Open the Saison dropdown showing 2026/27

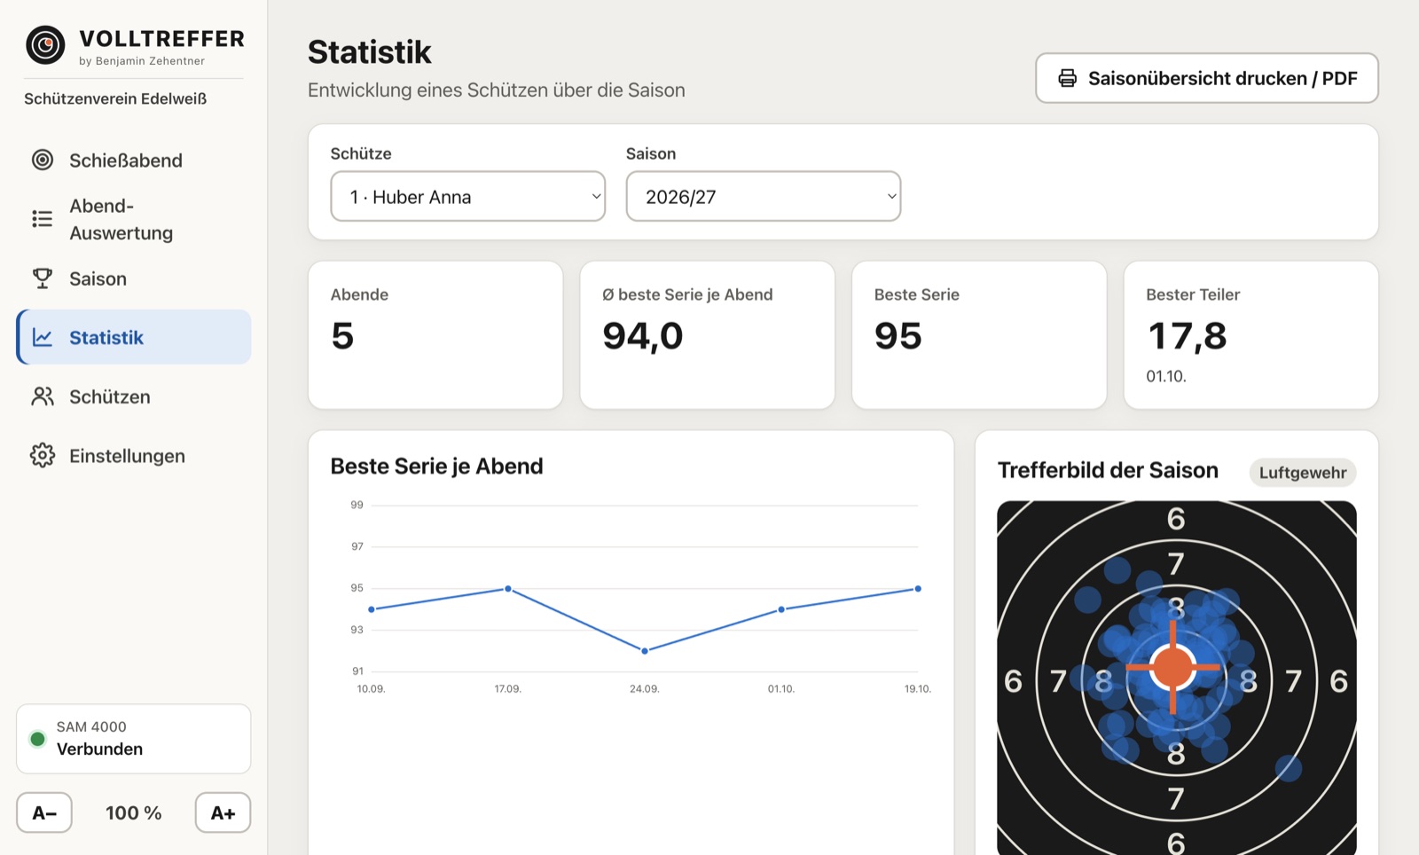coord(763,196)
